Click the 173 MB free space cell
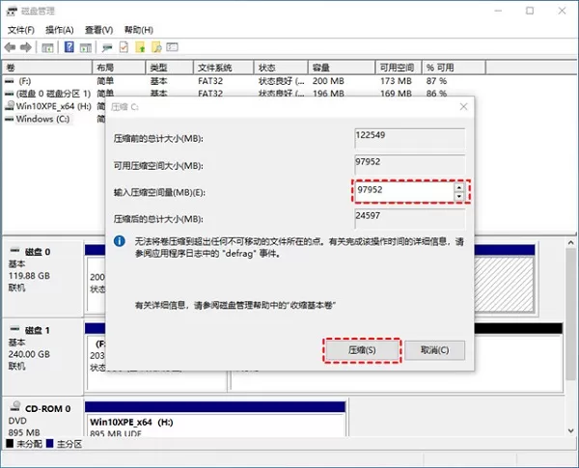Viewport: 579px width, 468px height. tap(396, 81)
